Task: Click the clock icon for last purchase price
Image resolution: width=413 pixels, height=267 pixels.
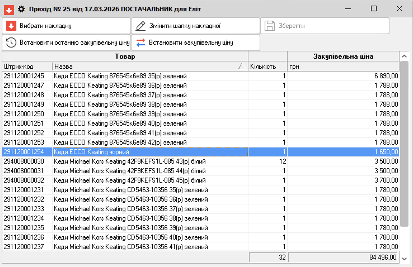Action: pyautogui.click(x=11, y=42)
